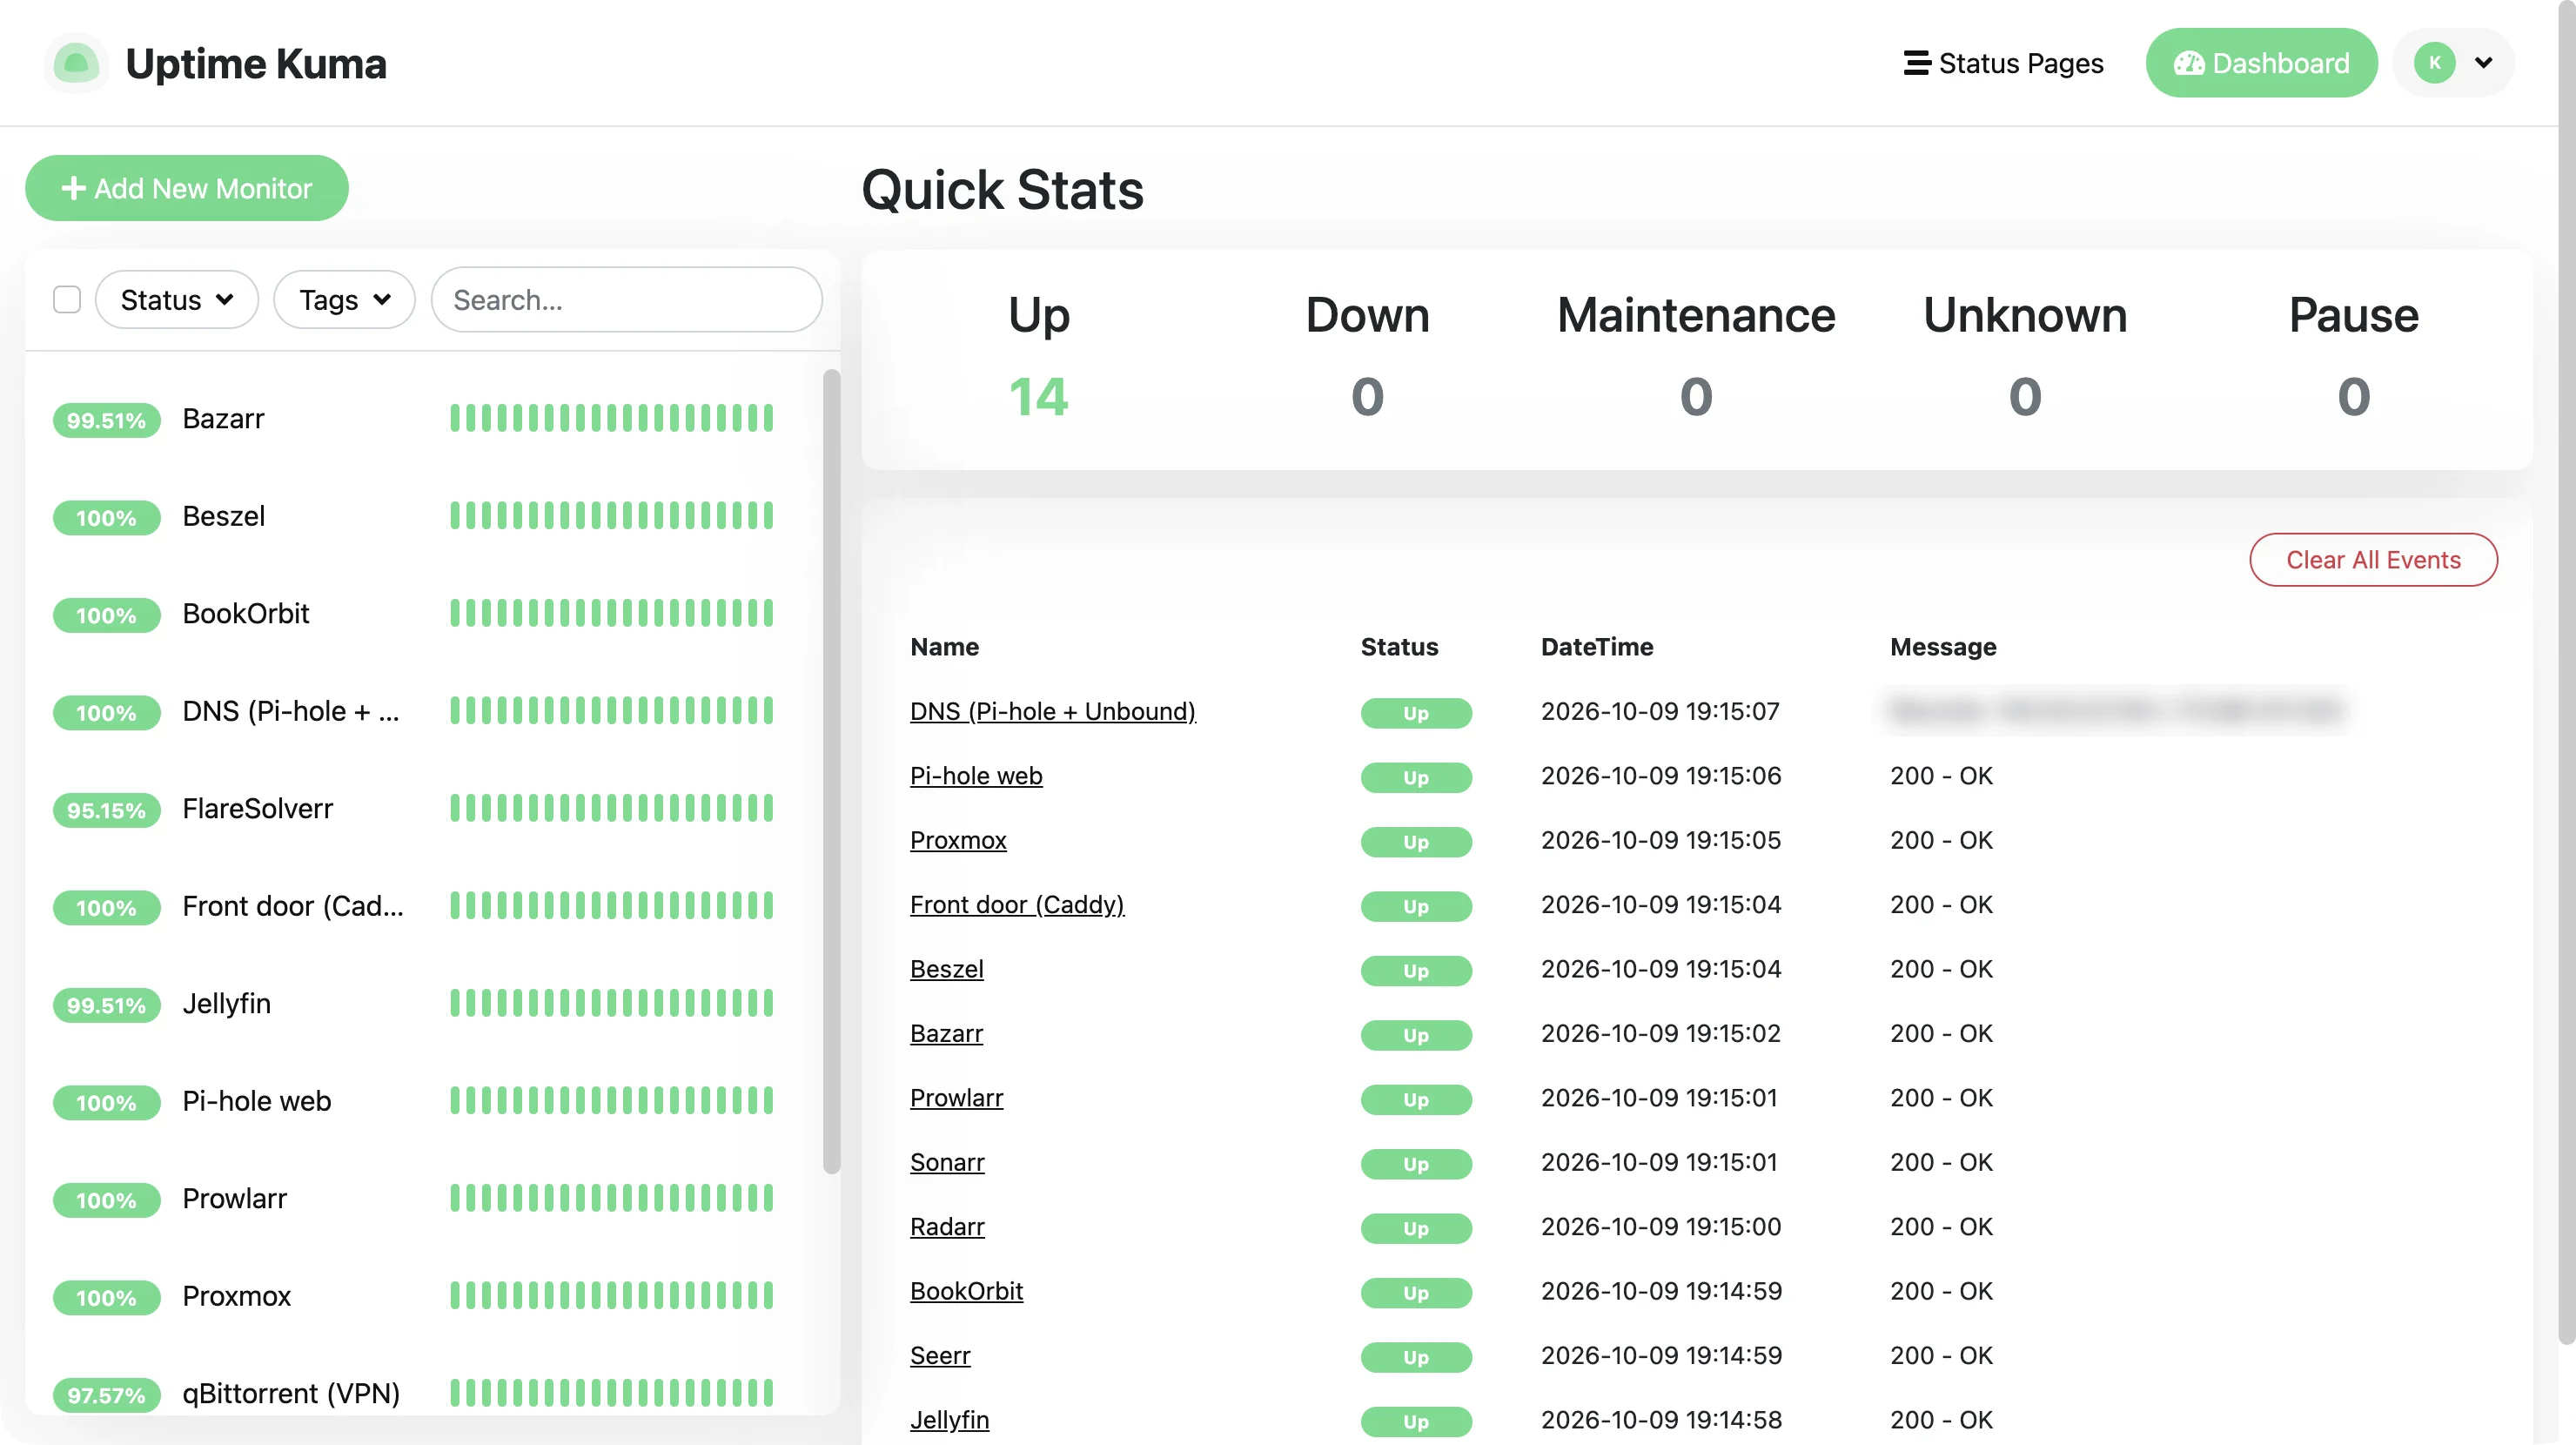Open the Proxmox link in events table
This screenshot has width=2576, height=1445.
click(x=958, y=840)
